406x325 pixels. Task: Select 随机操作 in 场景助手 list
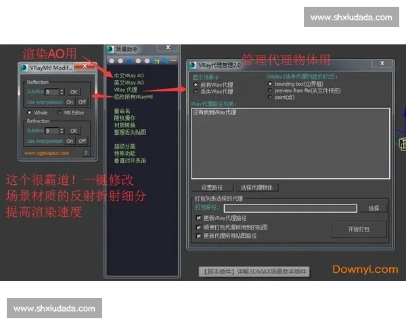pyautogui.click(x=125, y=118)
